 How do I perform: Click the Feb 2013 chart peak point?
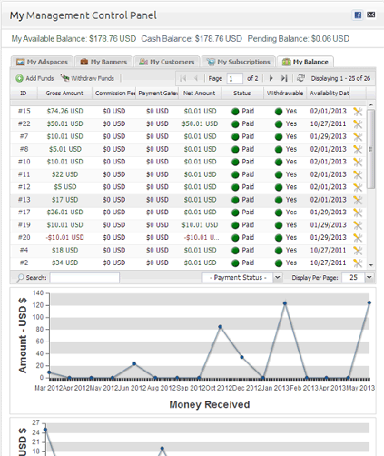pos(285,303)
